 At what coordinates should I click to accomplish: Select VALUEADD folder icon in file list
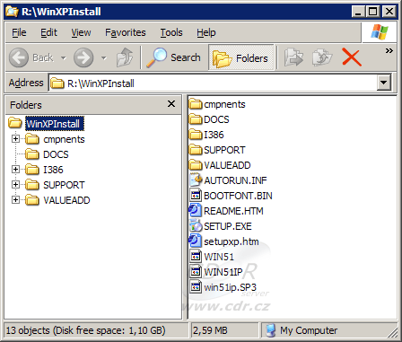click(x=196, y=165)
